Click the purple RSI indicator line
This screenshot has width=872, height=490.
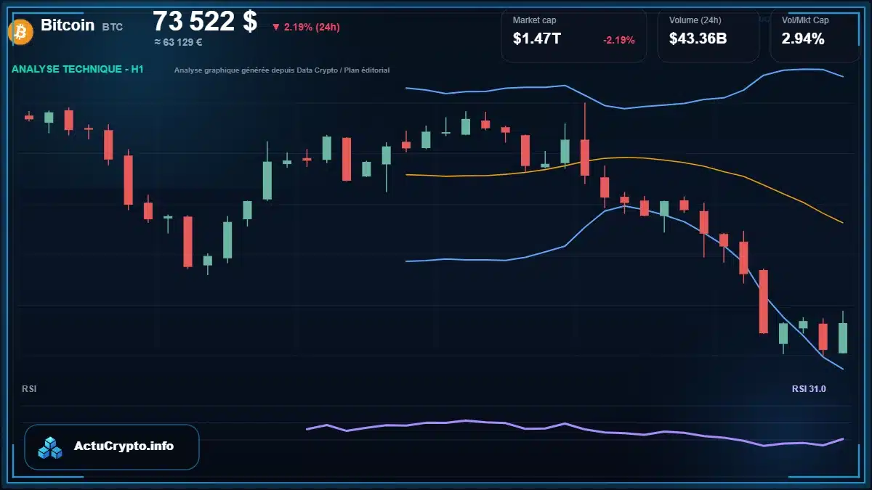pyautogui.click(x=575, y=428)
